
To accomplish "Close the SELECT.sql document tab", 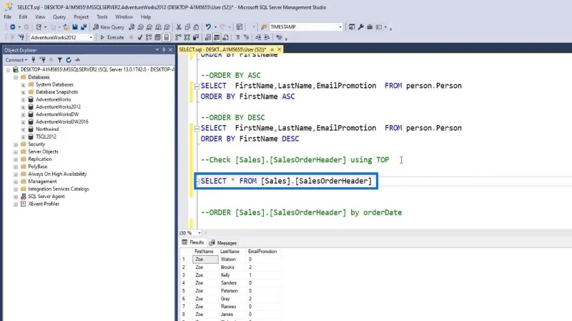I will pos(280,49).
